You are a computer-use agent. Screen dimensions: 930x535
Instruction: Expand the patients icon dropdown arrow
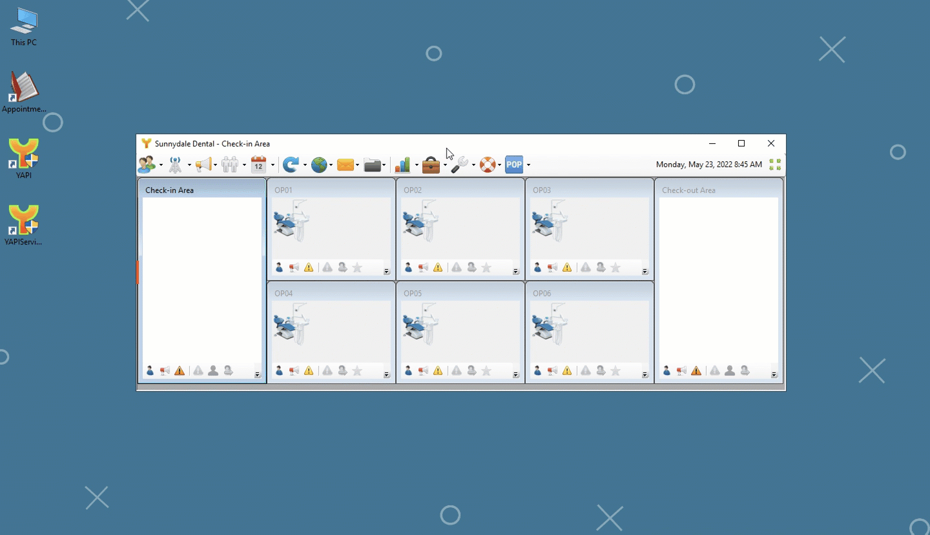[161, 165]
